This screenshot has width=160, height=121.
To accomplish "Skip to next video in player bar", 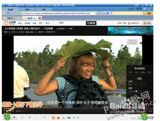I will [x=13, y=111].
